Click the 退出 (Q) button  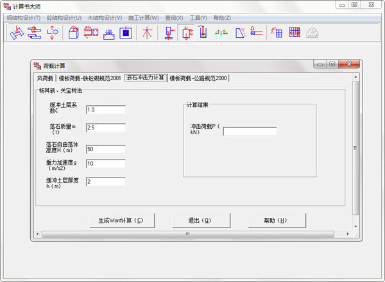point(201,220)
